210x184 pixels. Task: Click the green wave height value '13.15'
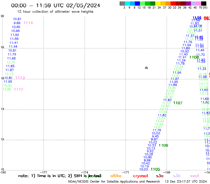point(204,93)
